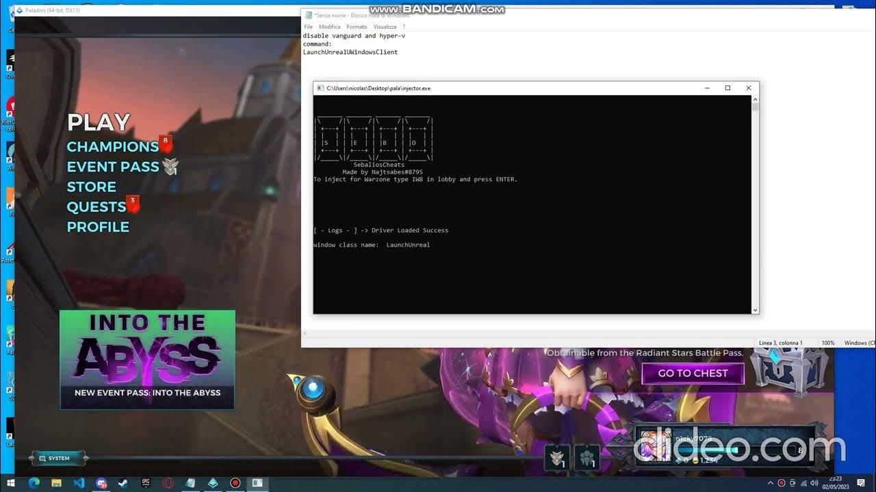
Task: Click the 'disable vanguard and hyper-v' line in Notepad
Action: 354,36
